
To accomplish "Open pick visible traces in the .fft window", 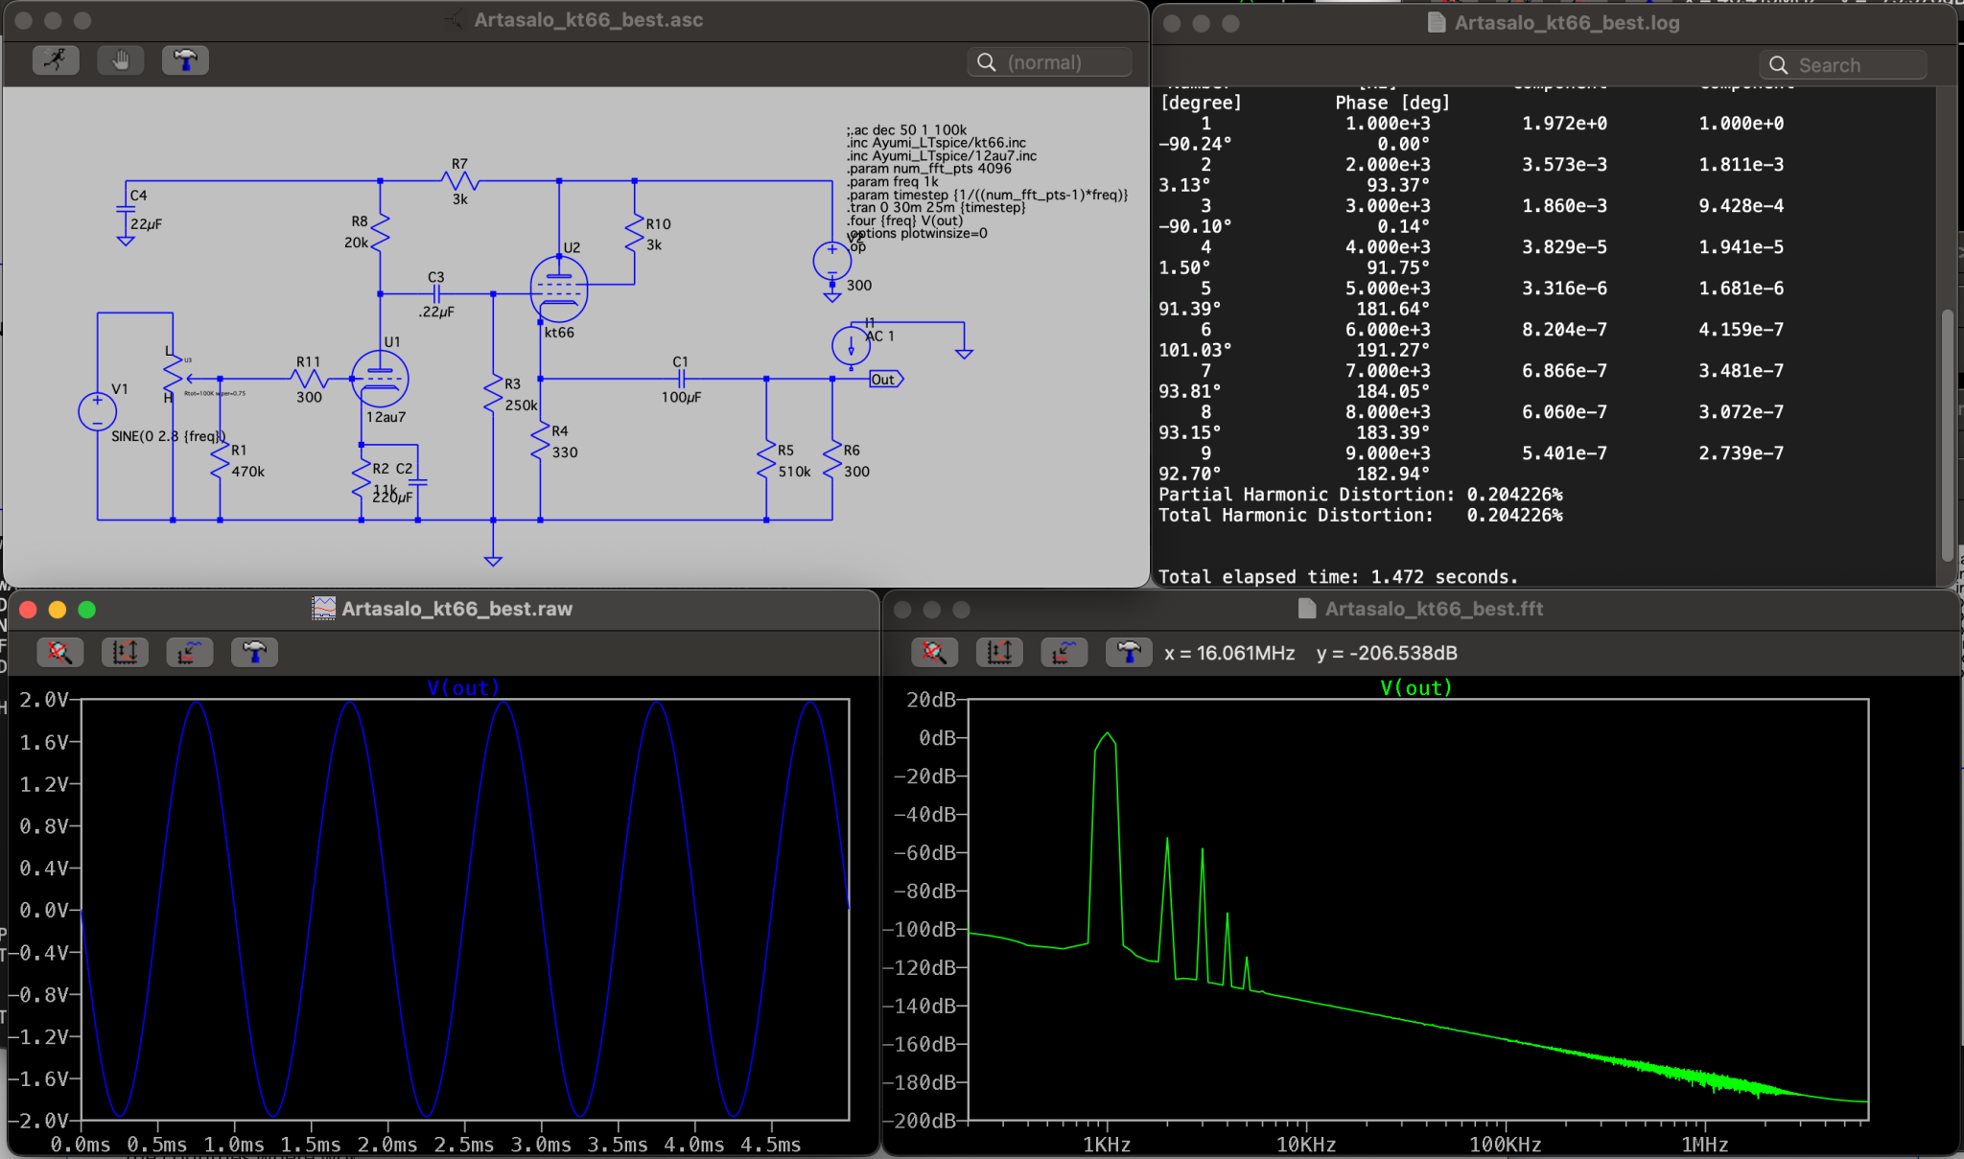I will (1064, 653).
